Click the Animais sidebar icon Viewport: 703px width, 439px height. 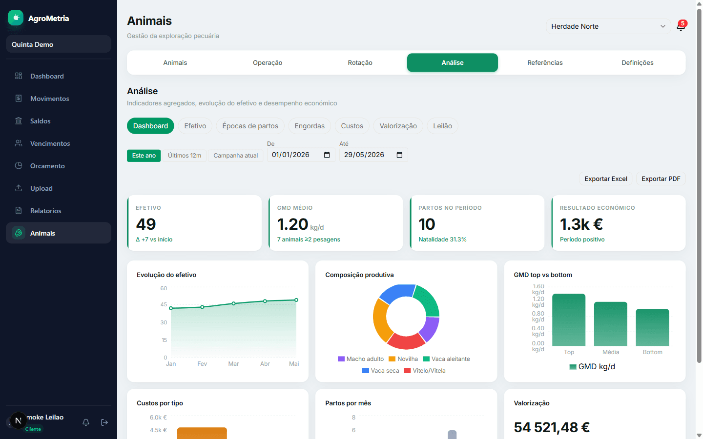pos(19,233)
